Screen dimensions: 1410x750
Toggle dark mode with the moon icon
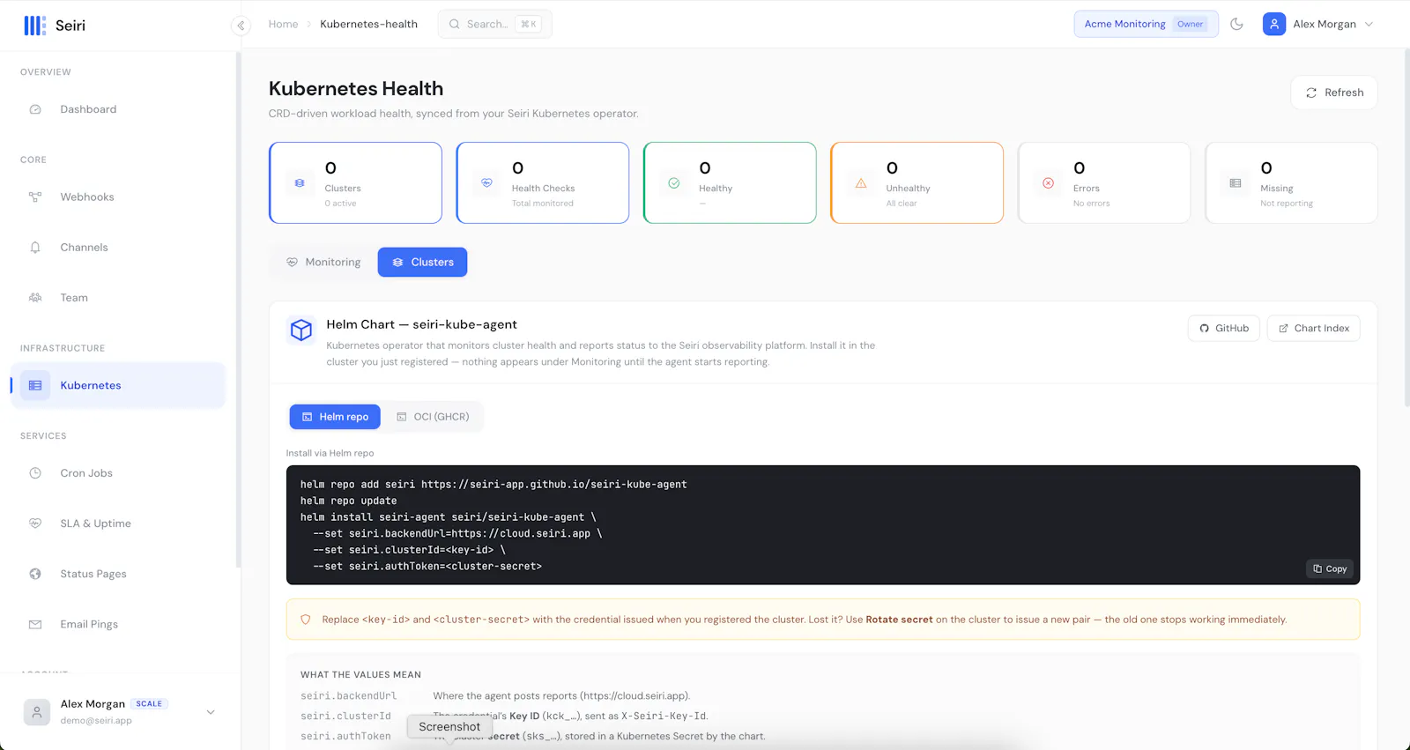1236,25
